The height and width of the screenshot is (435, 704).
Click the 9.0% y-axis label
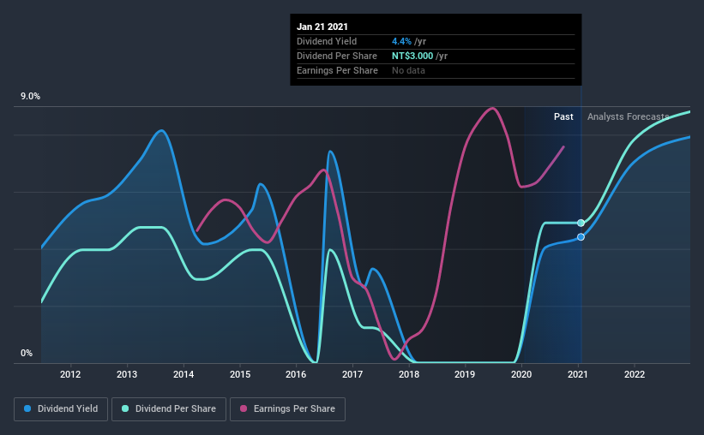tap(30, 97)
